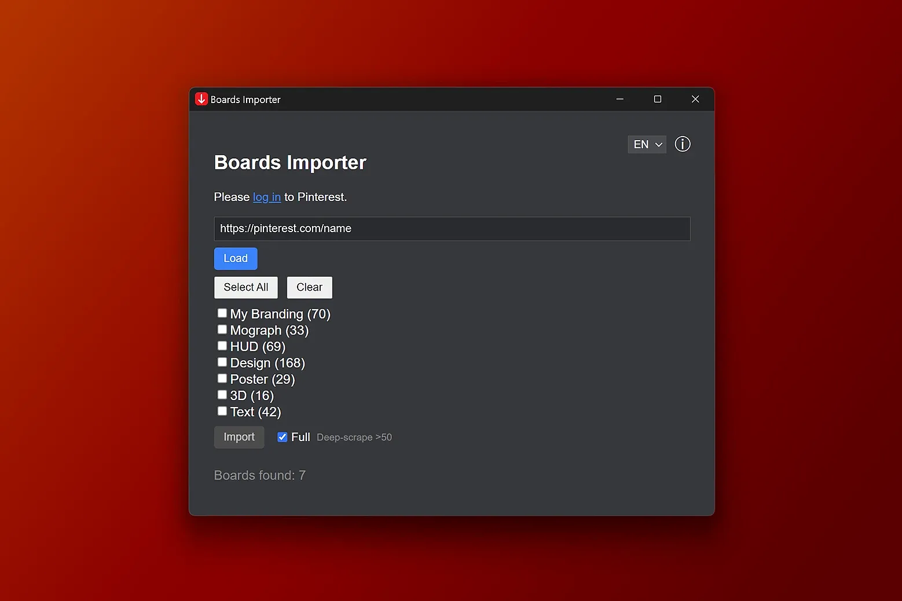Minimize the Boards Importer window
The height and width of the screenshot is (601, 902).
pos(620,99)
